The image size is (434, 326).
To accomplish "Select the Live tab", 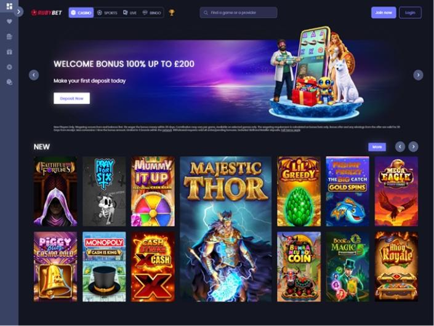I will tap(130, 13).
